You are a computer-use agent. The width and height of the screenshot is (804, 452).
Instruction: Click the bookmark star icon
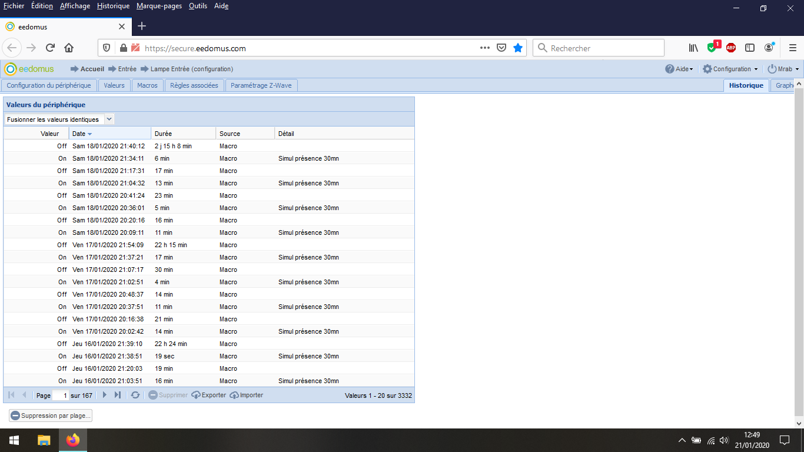pyautogui.click(x=518, y=48)
